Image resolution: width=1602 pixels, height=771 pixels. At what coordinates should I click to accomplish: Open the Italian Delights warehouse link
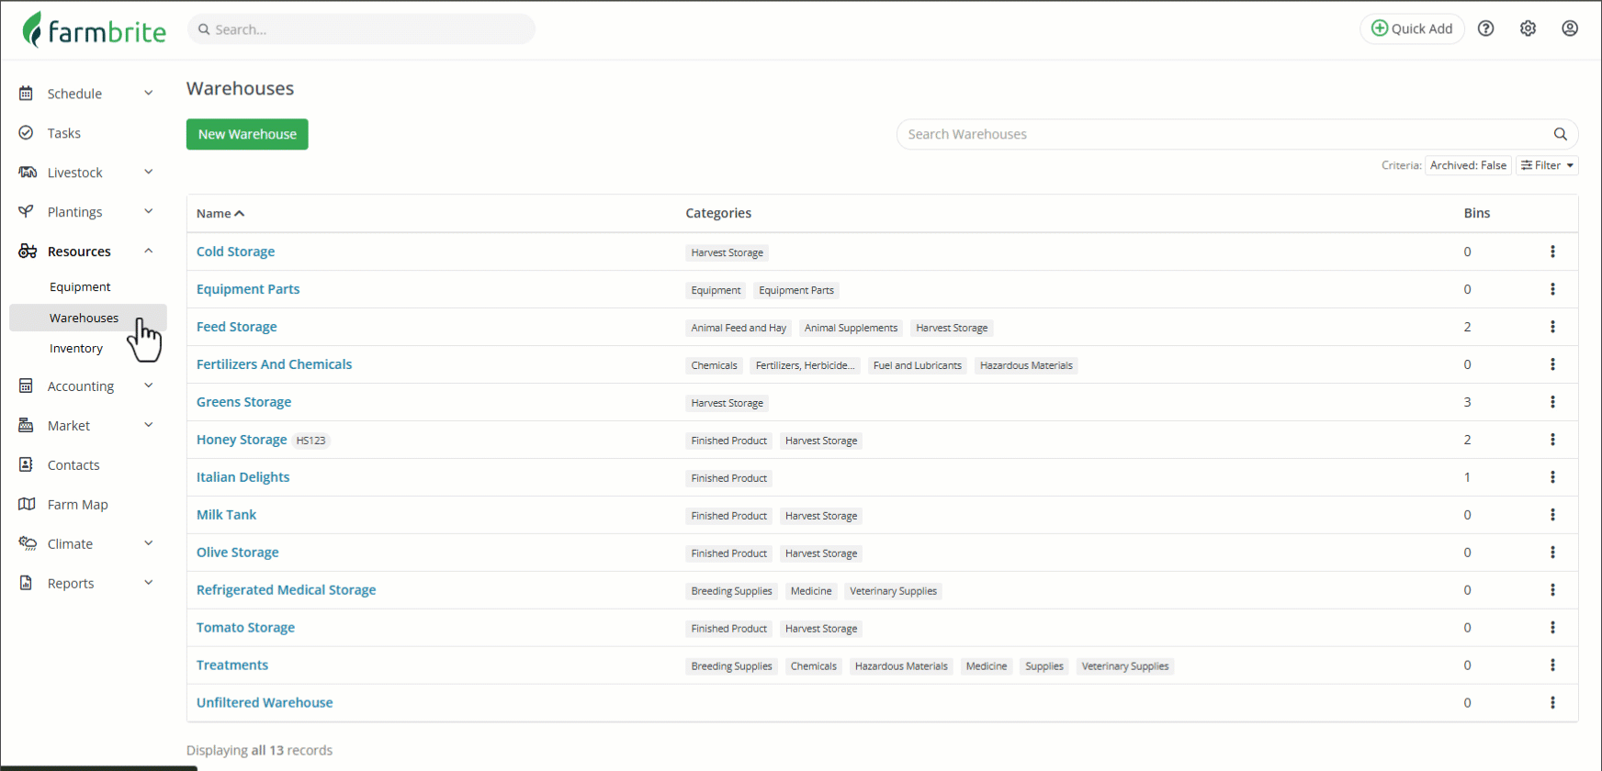[243, 477]
